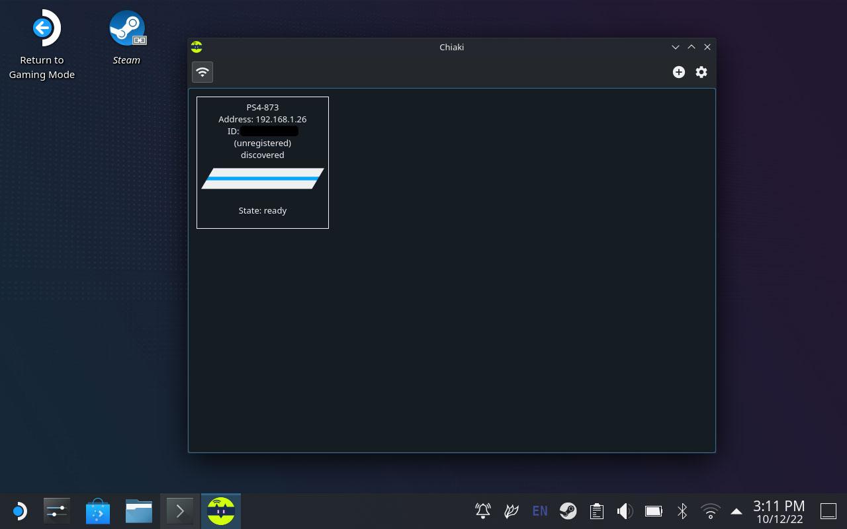Open Return to Gaming Mode desktop shortcut
This screenshot has height=529, width=847.
42,45
